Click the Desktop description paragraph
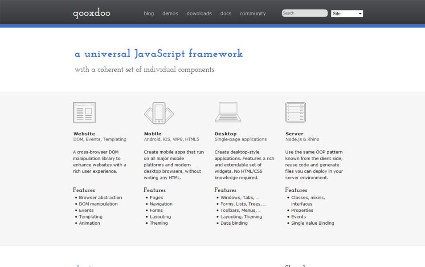425x267 pixels. tap(244, 165)
